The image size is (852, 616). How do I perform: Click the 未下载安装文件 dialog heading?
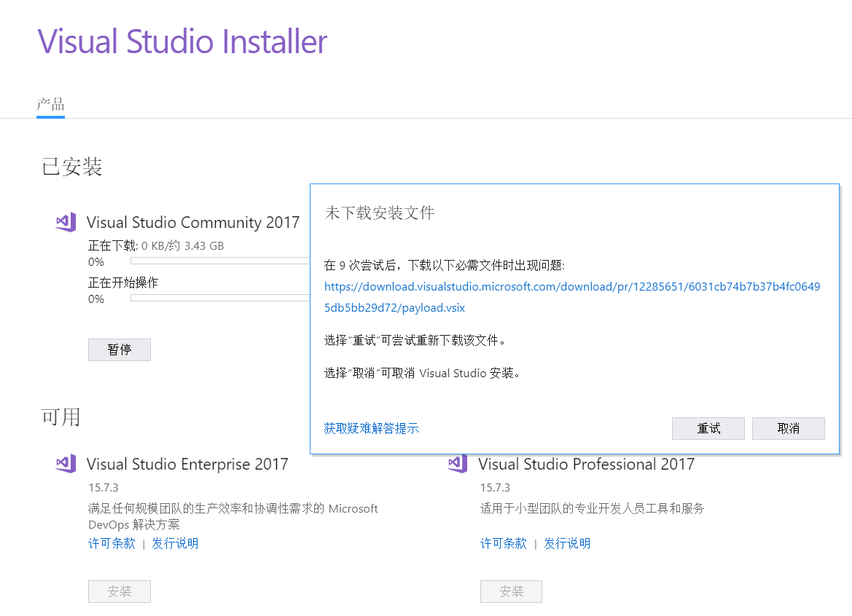379,213
